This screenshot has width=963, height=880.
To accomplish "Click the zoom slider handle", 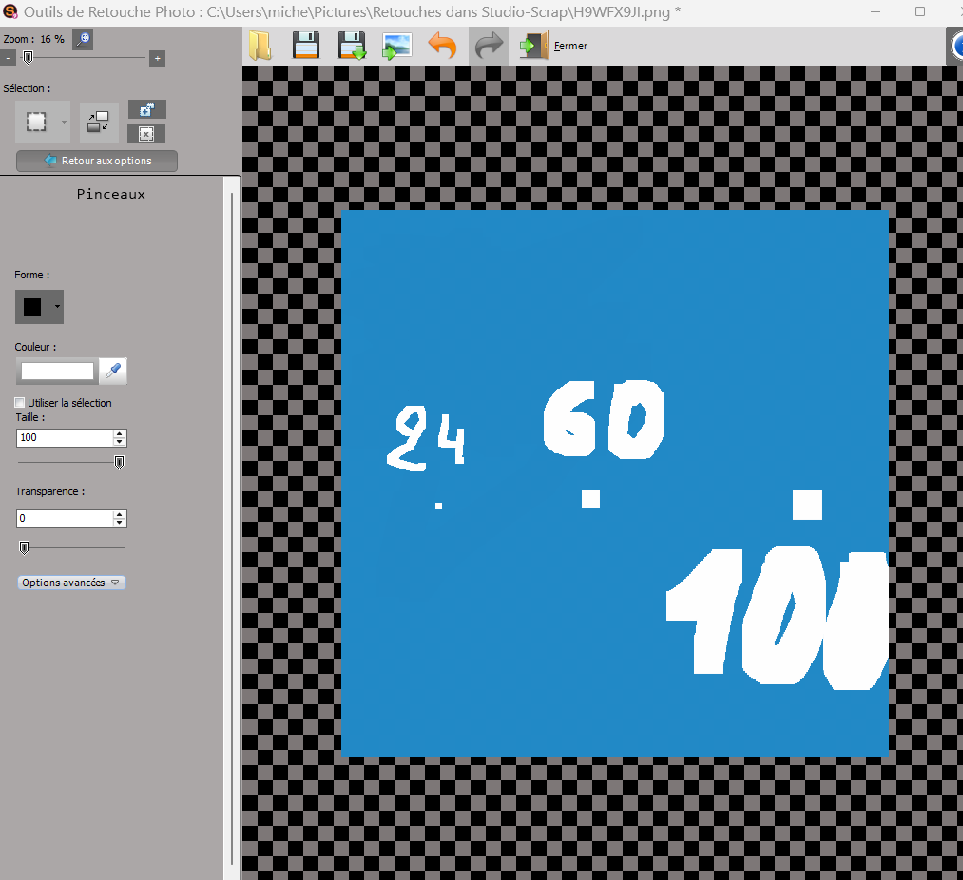I will pos(28,58).
